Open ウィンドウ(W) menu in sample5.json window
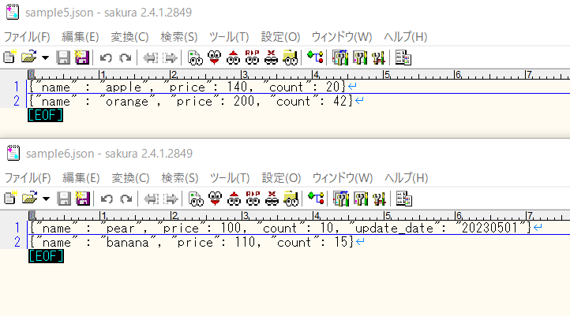The width and height of the screenshot is (570, 316). [342, 36]
